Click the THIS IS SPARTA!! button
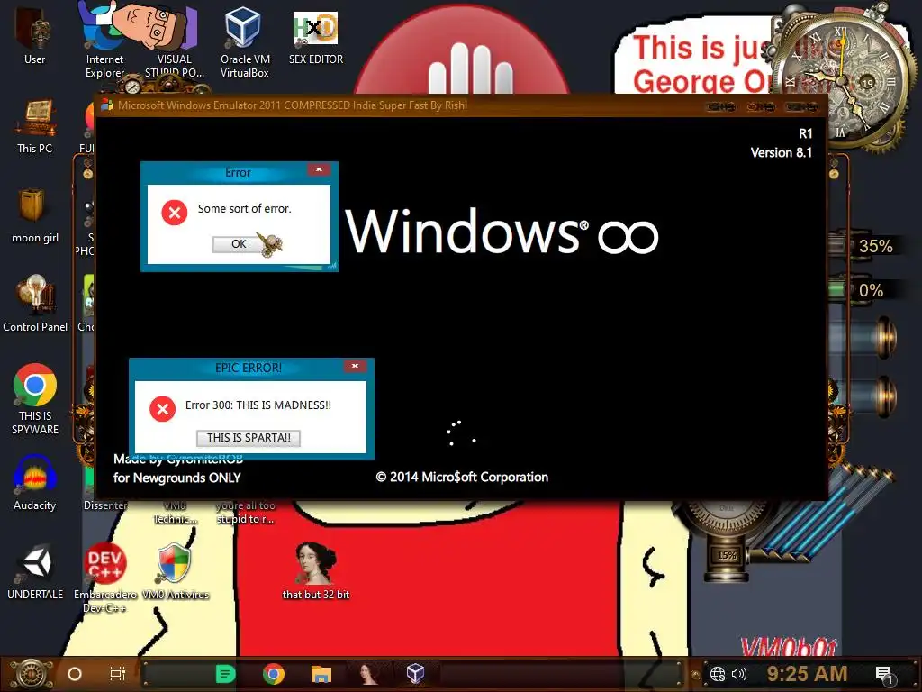922x692 pixels. pyautogui.click(x=249, y=438)
